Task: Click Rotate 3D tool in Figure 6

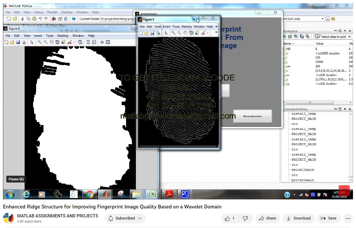Action: [57, 42]
